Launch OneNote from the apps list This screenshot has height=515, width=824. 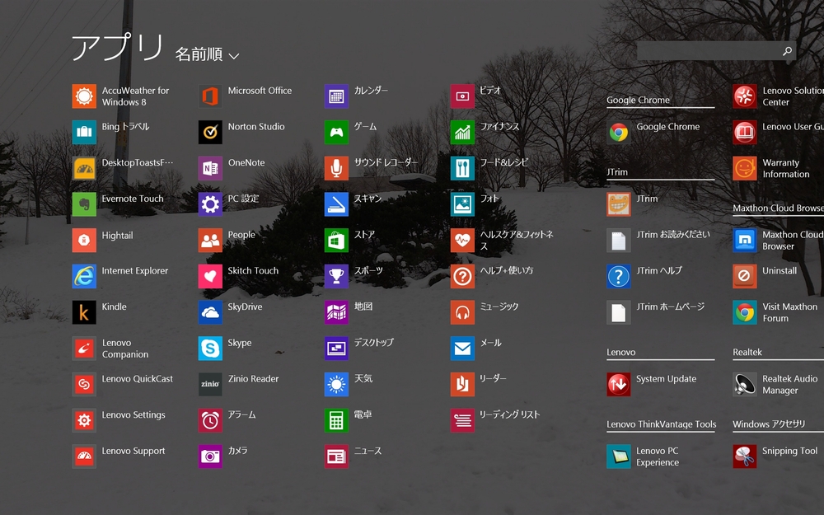pyautogui.click(x=210, y=168)
